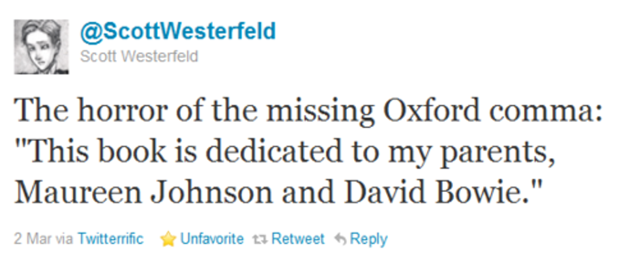Click the yellow favorite star icon

click(168, 239)
